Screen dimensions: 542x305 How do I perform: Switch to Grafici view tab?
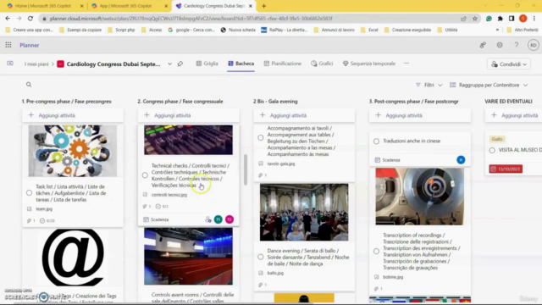tap(322, 64)
